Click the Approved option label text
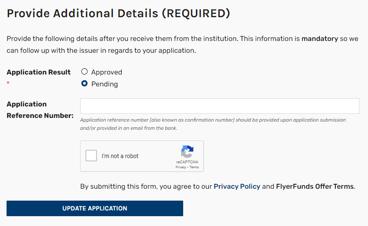Screen dimensions: 368x226 [107, 72]
